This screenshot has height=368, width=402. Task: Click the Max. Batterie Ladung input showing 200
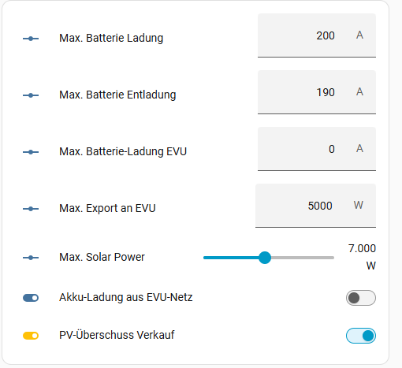[x=317, y=35]
